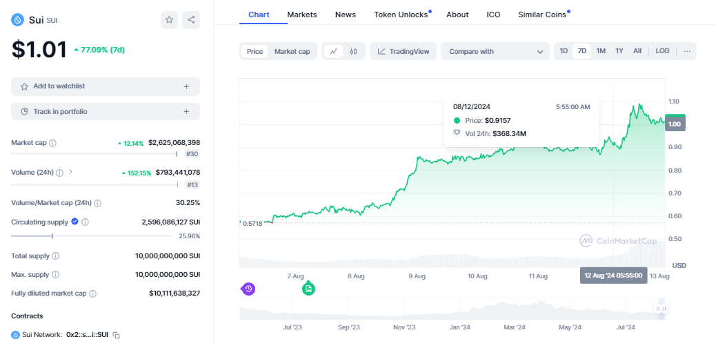
Task: Toggle chart to Market cap view
Action: pos(292,51)
